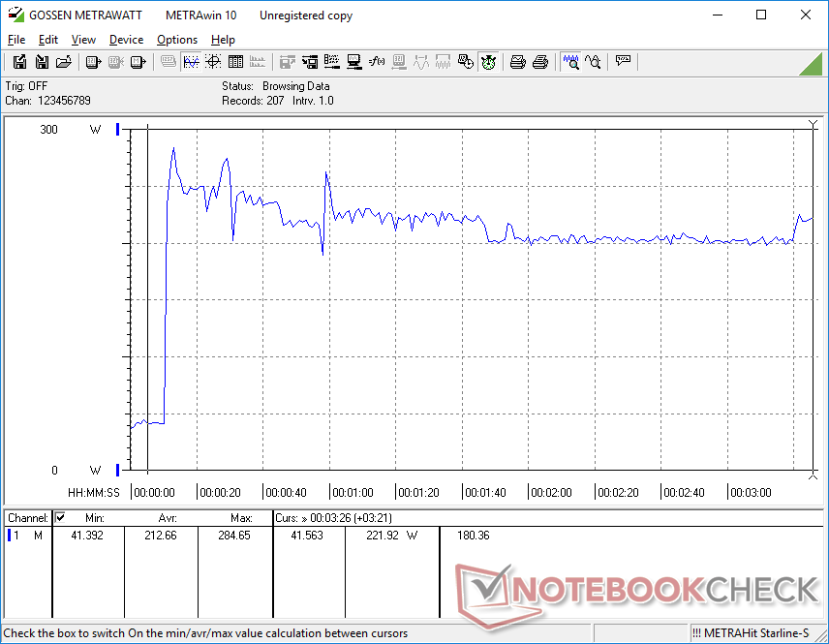
Task: Click the top-right cursor marker on chart
Action: pos(814,125)
